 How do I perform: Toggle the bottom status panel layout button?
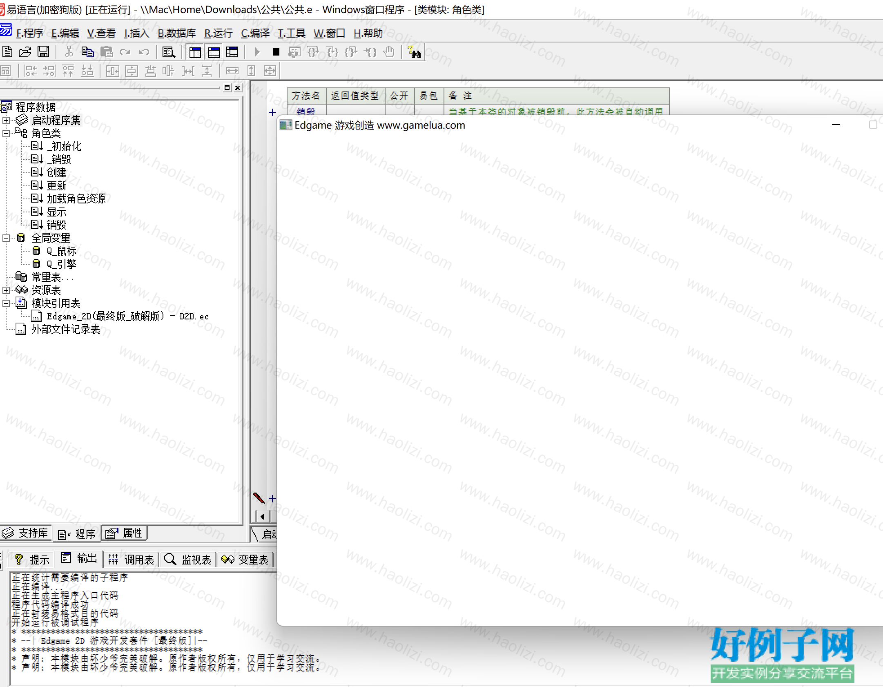click(214, 52)
